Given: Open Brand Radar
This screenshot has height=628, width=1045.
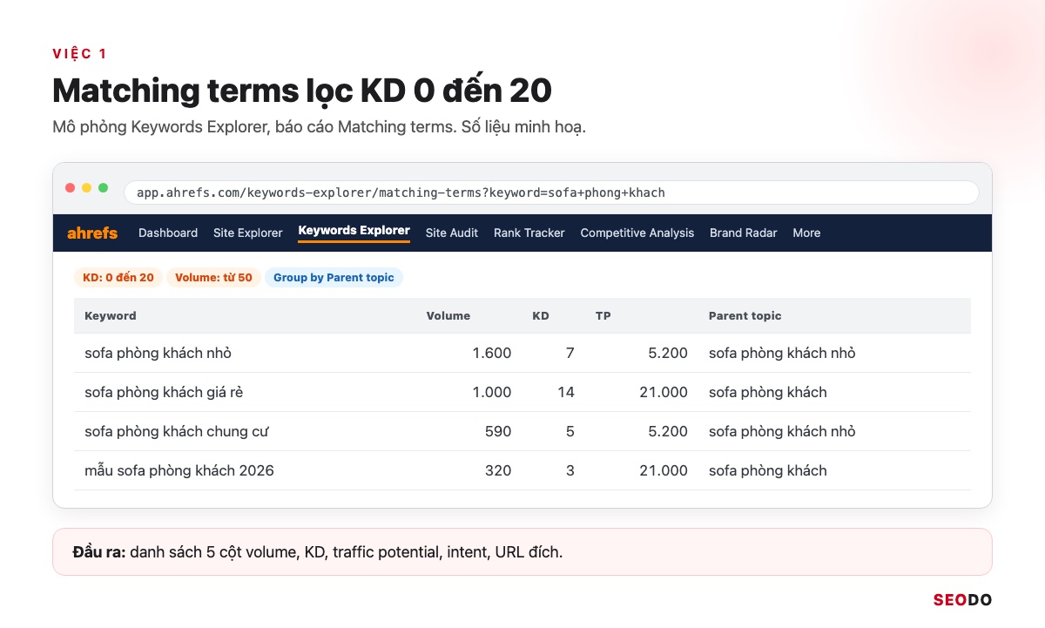Looking at the screenshot, I should coord(744,233).
